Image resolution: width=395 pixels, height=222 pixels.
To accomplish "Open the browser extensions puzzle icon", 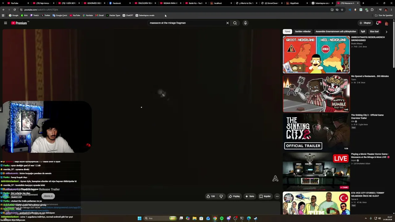I will (372, 10).
